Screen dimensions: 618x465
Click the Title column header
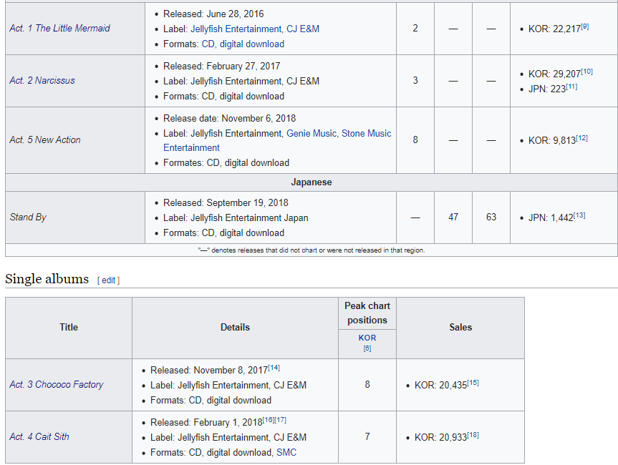[x=69, y=328]
